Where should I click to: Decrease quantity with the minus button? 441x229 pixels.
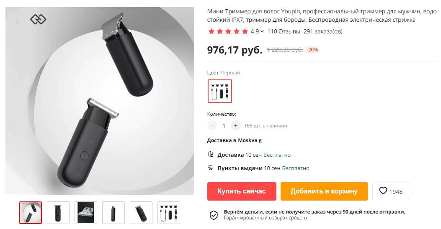(x=212, y=125)
